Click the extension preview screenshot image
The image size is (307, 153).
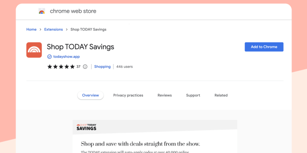pos(155,136)
